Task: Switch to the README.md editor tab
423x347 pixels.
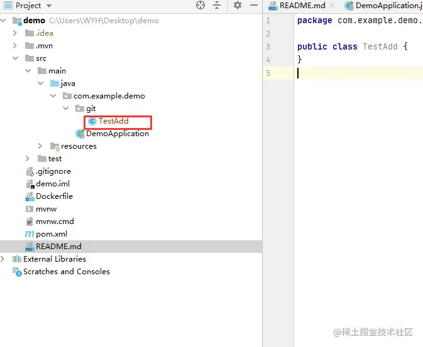Action: tap(302, 6)
